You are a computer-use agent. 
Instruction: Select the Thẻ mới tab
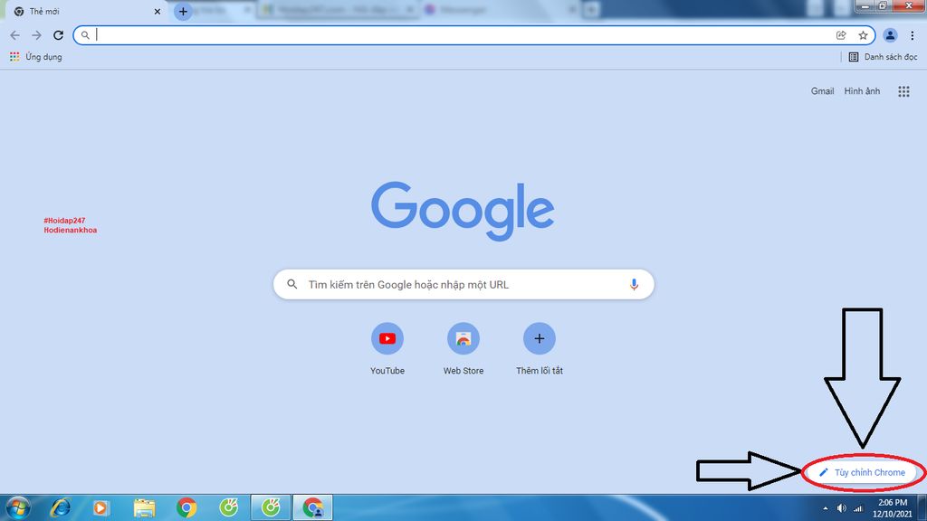click(86, 11)
